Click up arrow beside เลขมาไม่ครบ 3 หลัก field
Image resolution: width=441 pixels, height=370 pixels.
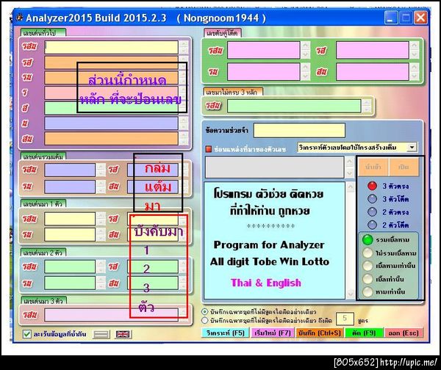[x=367, y=103]
